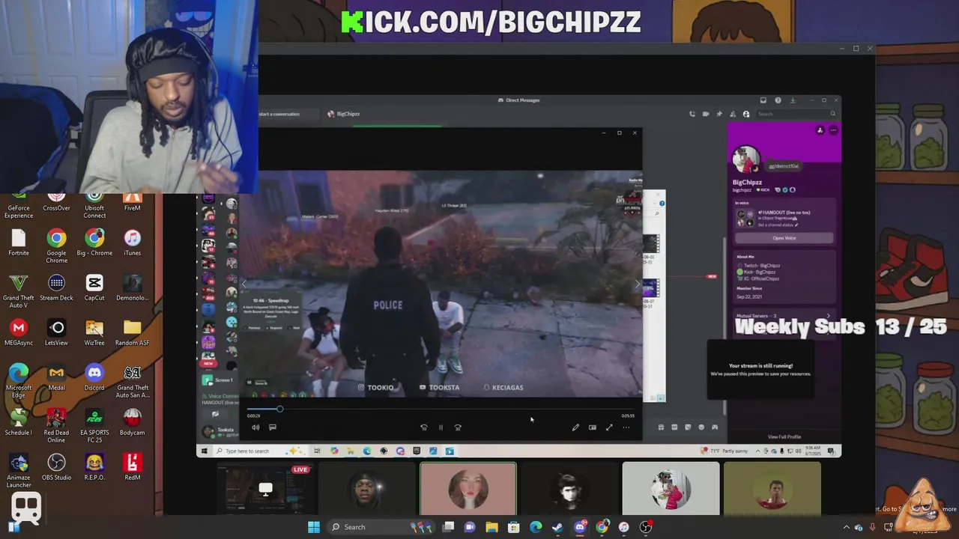This screenshot has width=959, height=539.
Task: Open the Discord desktop shortcut
Action: [94, 377]
